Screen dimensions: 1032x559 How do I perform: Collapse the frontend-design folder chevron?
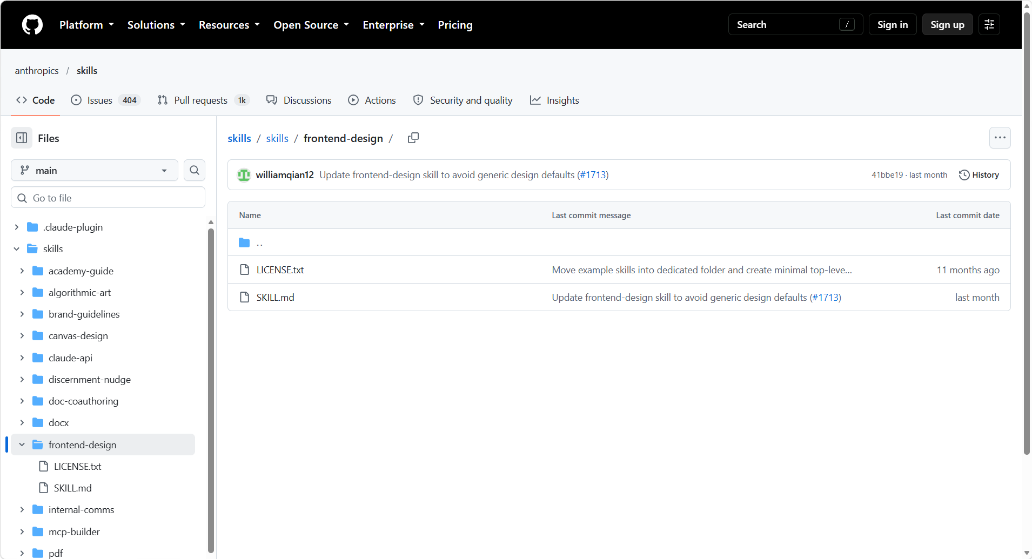[22, 444]
